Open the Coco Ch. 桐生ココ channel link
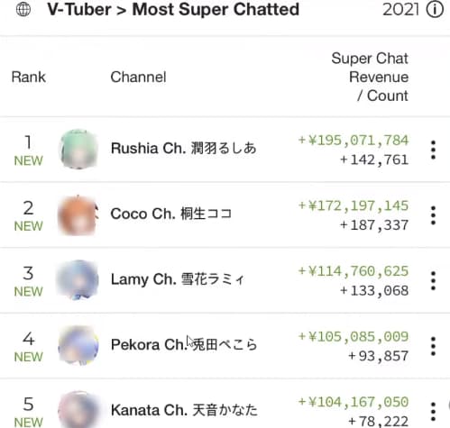This screenshot has width=450, height=428. pos(171,214)
